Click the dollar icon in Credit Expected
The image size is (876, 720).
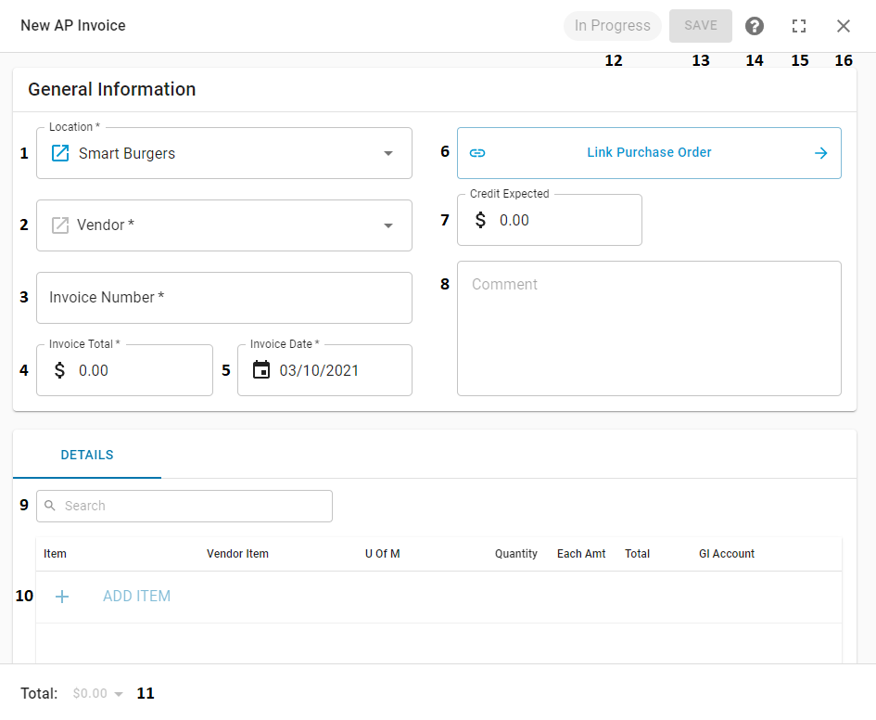coord(479,220)
